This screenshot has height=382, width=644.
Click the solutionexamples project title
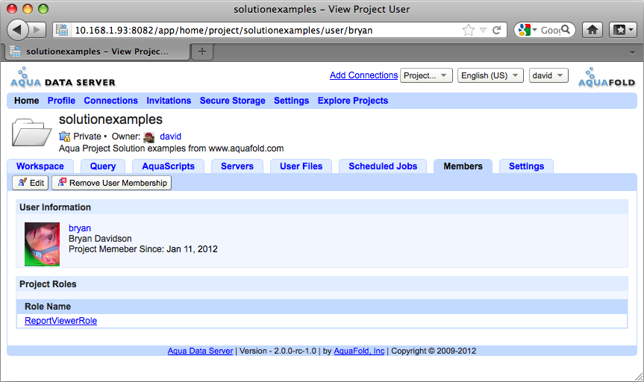110,119
